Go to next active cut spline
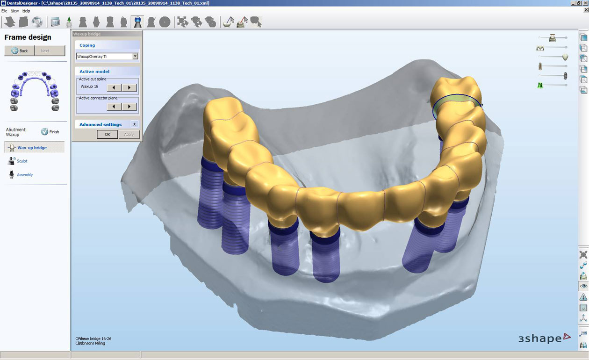 coord(129,87)
